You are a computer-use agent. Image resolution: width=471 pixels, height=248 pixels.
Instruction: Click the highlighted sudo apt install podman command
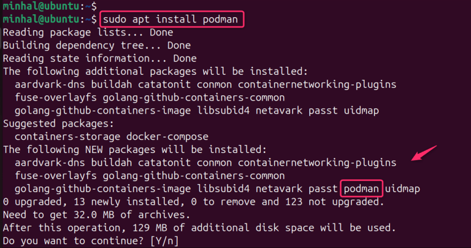point(172,19)
